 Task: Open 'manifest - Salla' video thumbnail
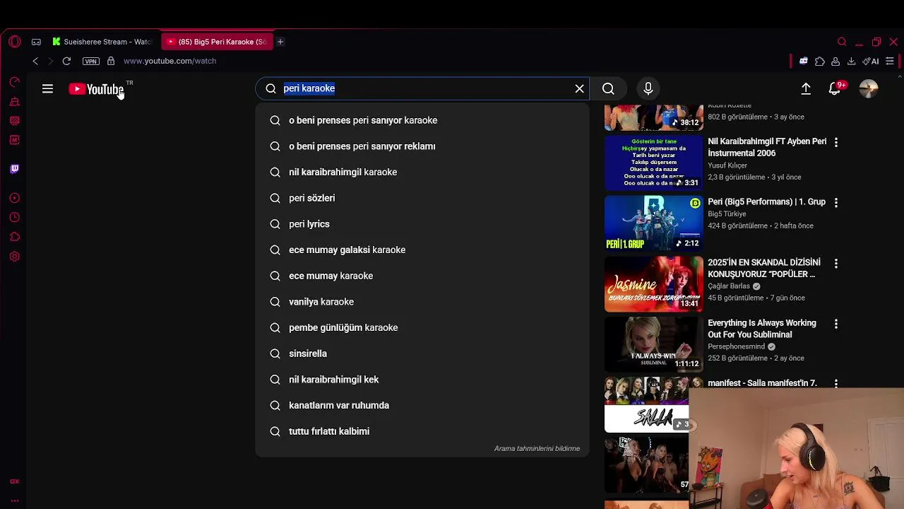click(x=646, y=405)
